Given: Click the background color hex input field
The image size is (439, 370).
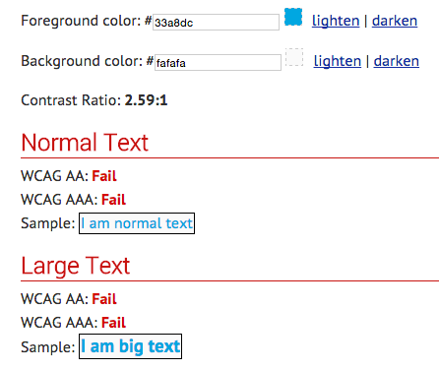Looking at the screenshot, I should click(x=218, y=62).
